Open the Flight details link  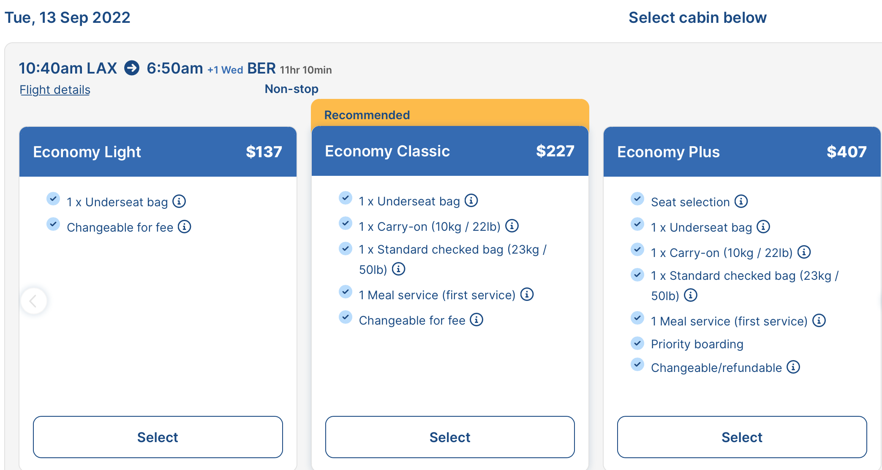pos(55,90)
